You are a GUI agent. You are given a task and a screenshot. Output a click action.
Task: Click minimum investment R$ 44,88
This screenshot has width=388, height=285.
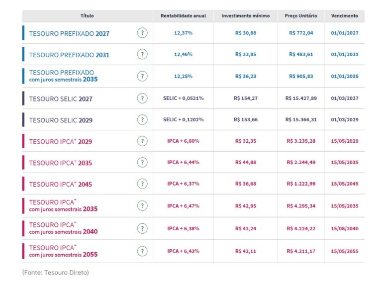(x=245, y=162)
